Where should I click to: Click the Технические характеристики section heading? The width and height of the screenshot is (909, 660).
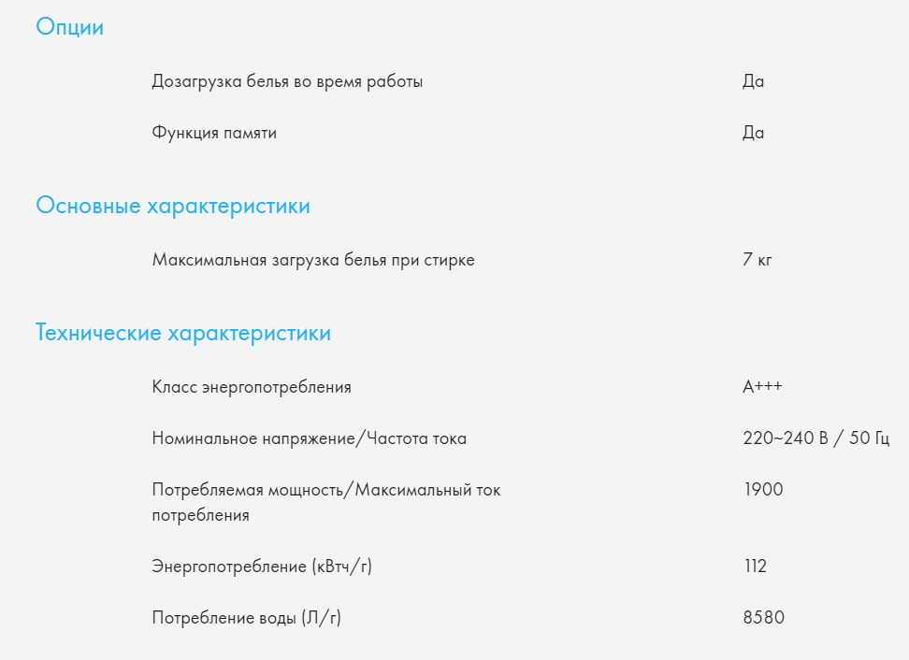pos(183,333)
